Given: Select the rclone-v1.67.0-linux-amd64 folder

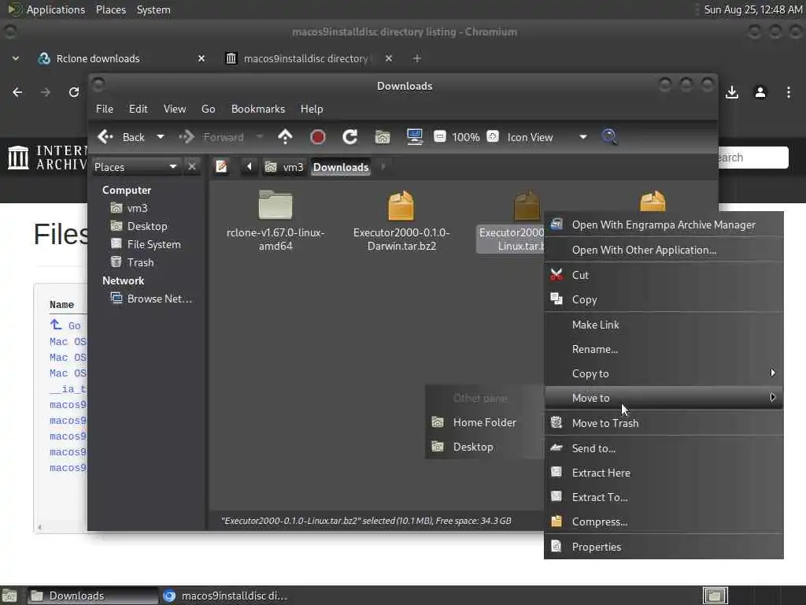Looking at the screenshot, I should click(275, 221).
